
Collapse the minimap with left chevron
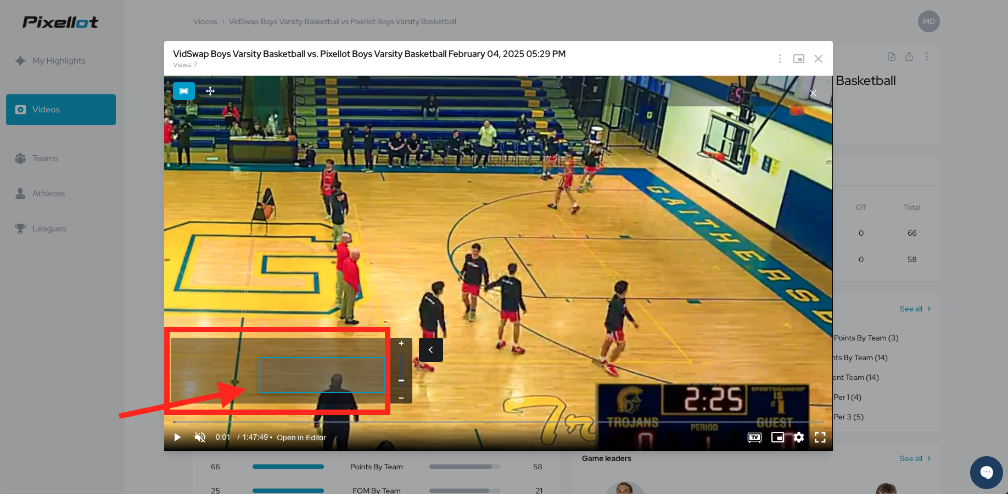(431, 350)
